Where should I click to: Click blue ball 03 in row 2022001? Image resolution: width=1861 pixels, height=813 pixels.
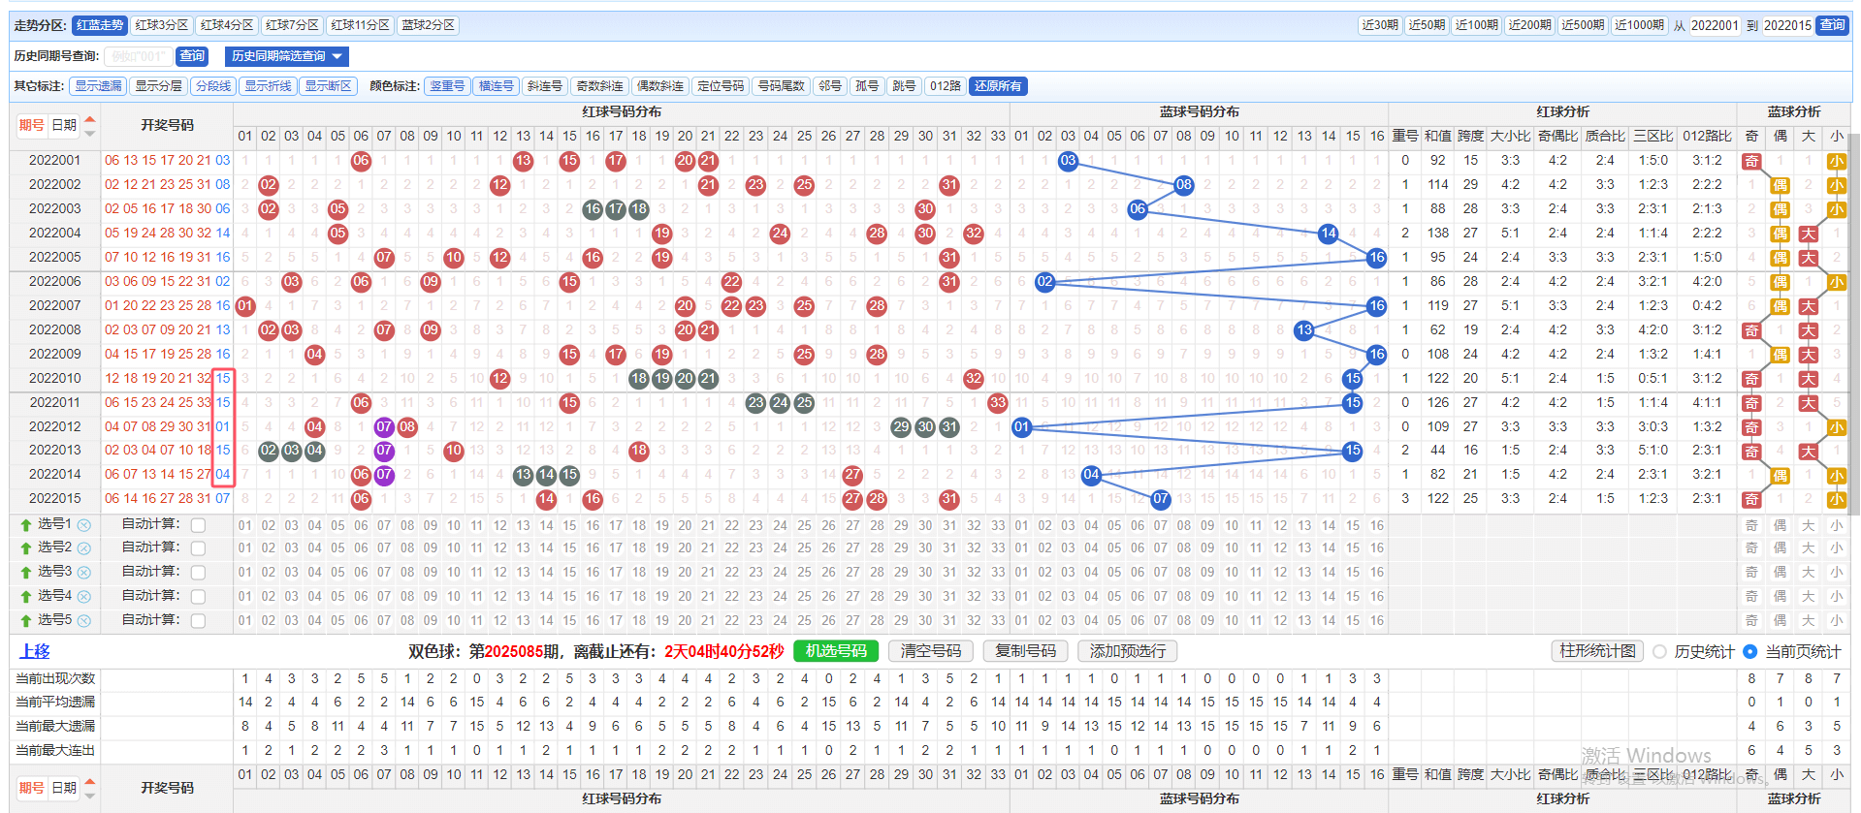(1068, 161)
